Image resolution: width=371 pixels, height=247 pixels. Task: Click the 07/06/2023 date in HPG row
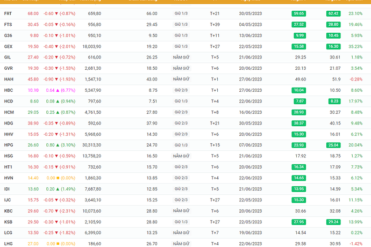coord(251,145)
